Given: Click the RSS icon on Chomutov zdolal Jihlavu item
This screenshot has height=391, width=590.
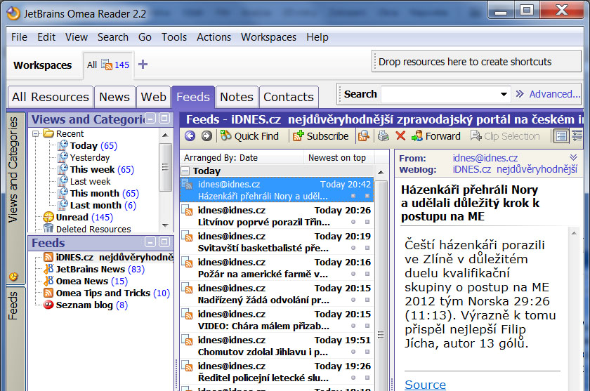Looking at the screenshot, I should (187, 340).
